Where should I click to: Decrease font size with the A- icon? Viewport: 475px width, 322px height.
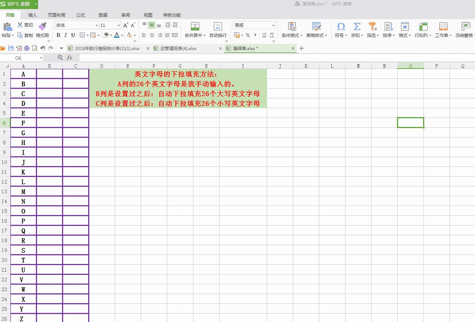(133, 25)
